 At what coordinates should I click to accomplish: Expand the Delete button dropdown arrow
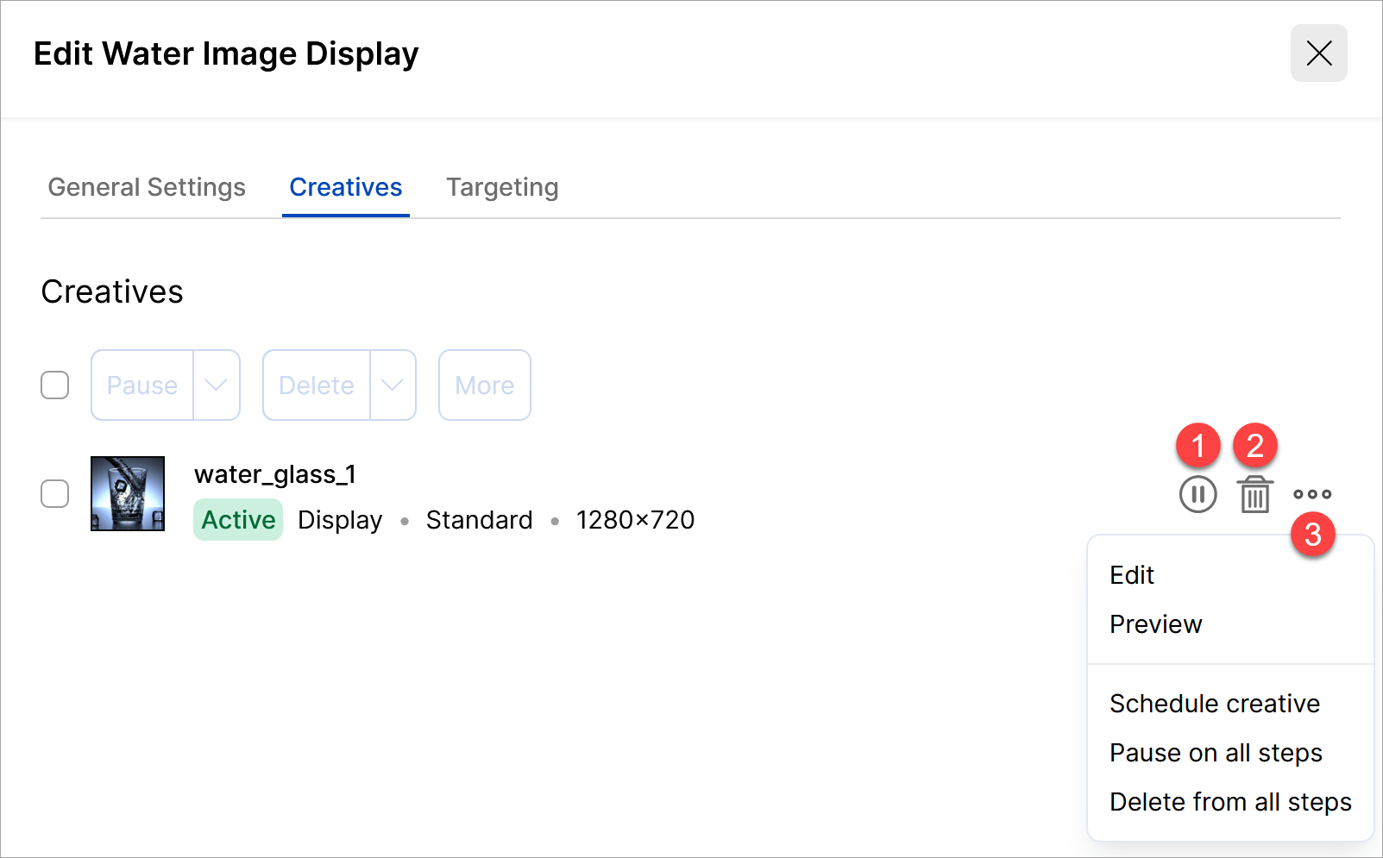pos(393,385)
